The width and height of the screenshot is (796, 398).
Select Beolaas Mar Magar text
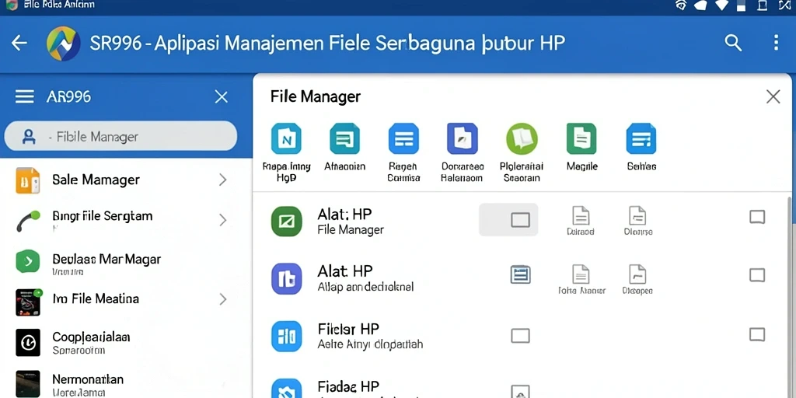point(106,259)
